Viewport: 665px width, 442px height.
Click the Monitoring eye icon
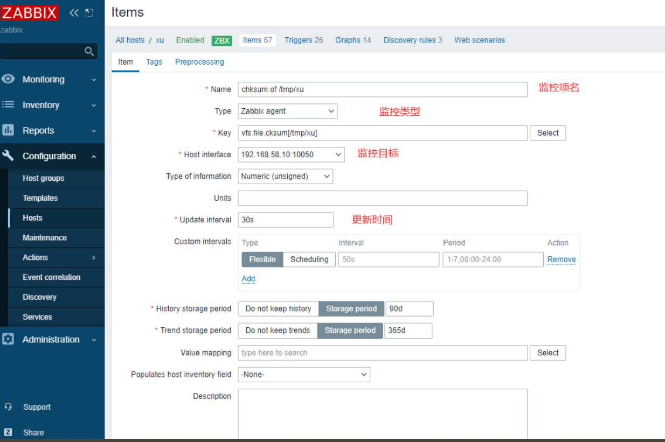[8, 79]
